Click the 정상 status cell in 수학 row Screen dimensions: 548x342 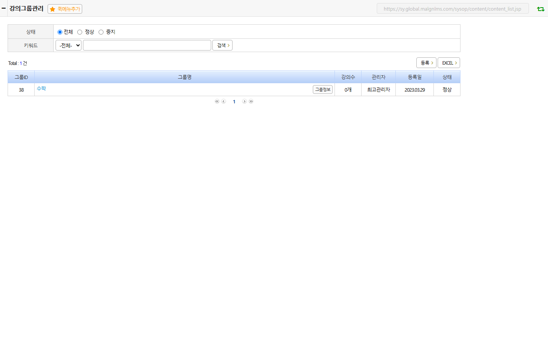[x=447, y=90]
